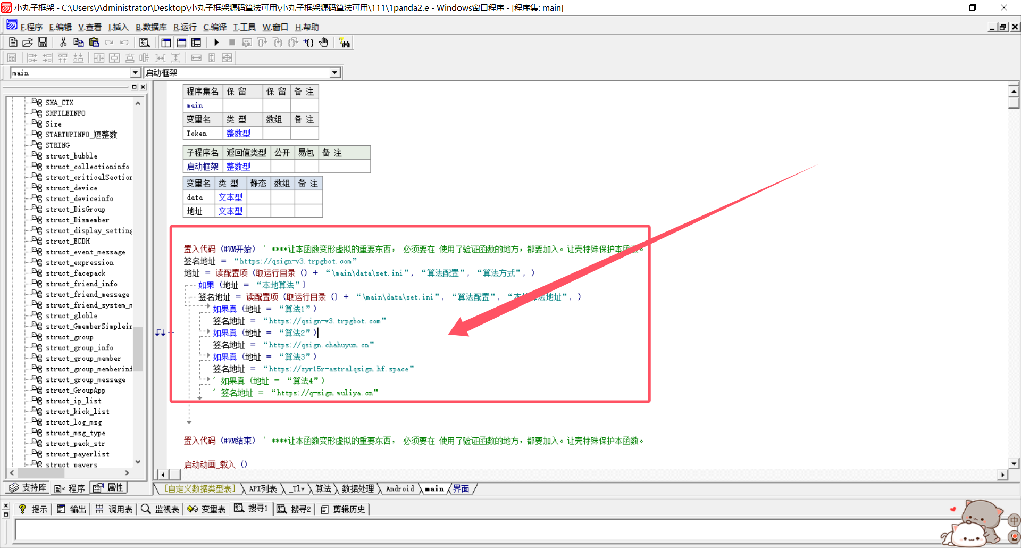Open the '启动框架' subroutine dropdown
1021x548 pixels.
(334, 73)
